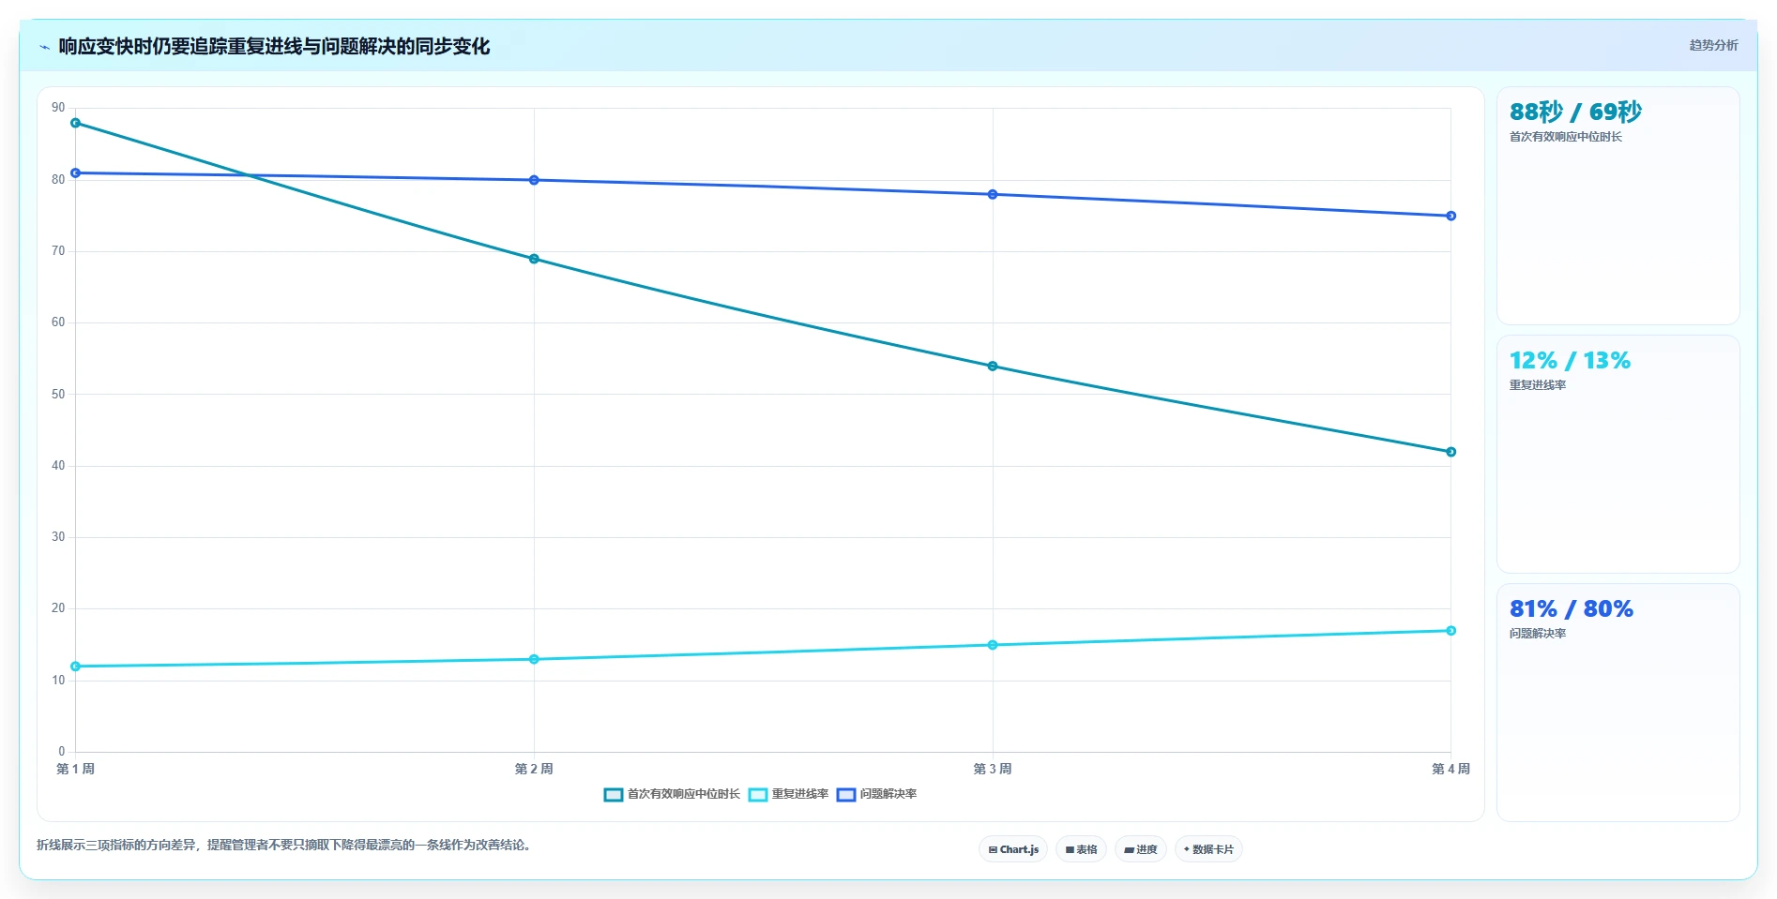The width and height of the screenshot is (1777, 899).
Task: Click the 表格 tag chip
Action: click(1082, 849)
